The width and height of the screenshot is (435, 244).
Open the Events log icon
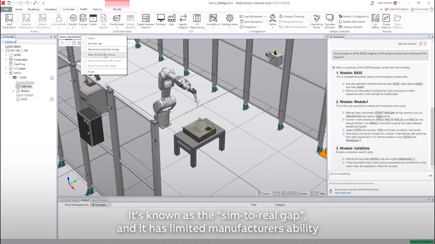pos(93,18)
